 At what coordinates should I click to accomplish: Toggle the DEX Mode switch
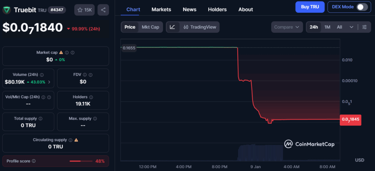(x=362, y=7)
